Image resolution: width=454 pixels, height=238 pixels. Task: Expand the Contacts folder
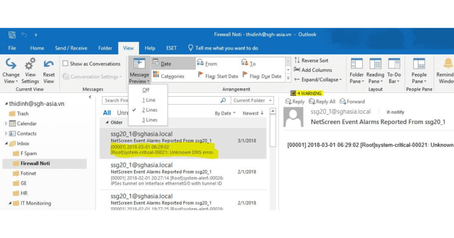click(x=6, y=134)
